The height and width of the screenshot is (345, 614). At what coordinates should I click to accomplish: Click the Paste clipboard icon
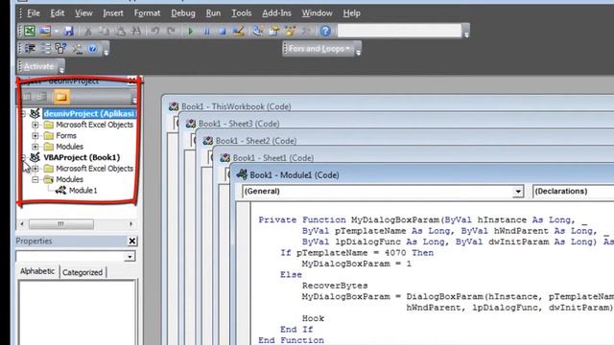pyautogui.click(x=120, y=31)
